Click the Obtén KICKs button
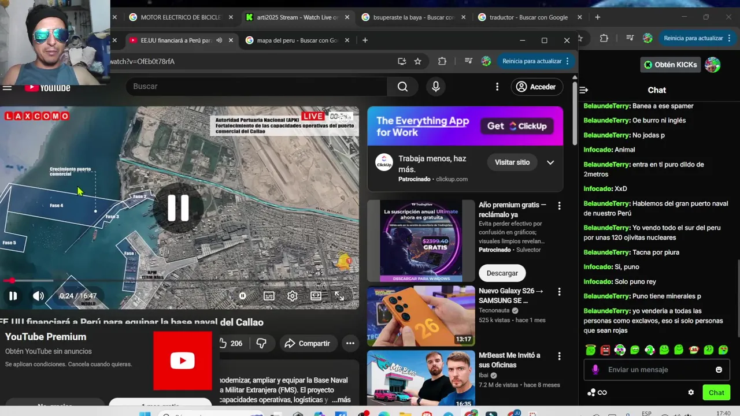 [670, 65]
